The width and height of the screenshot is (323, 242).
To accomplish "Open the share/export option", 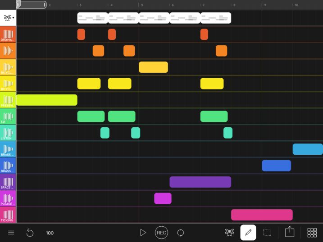I will click(x=289, y=232).
